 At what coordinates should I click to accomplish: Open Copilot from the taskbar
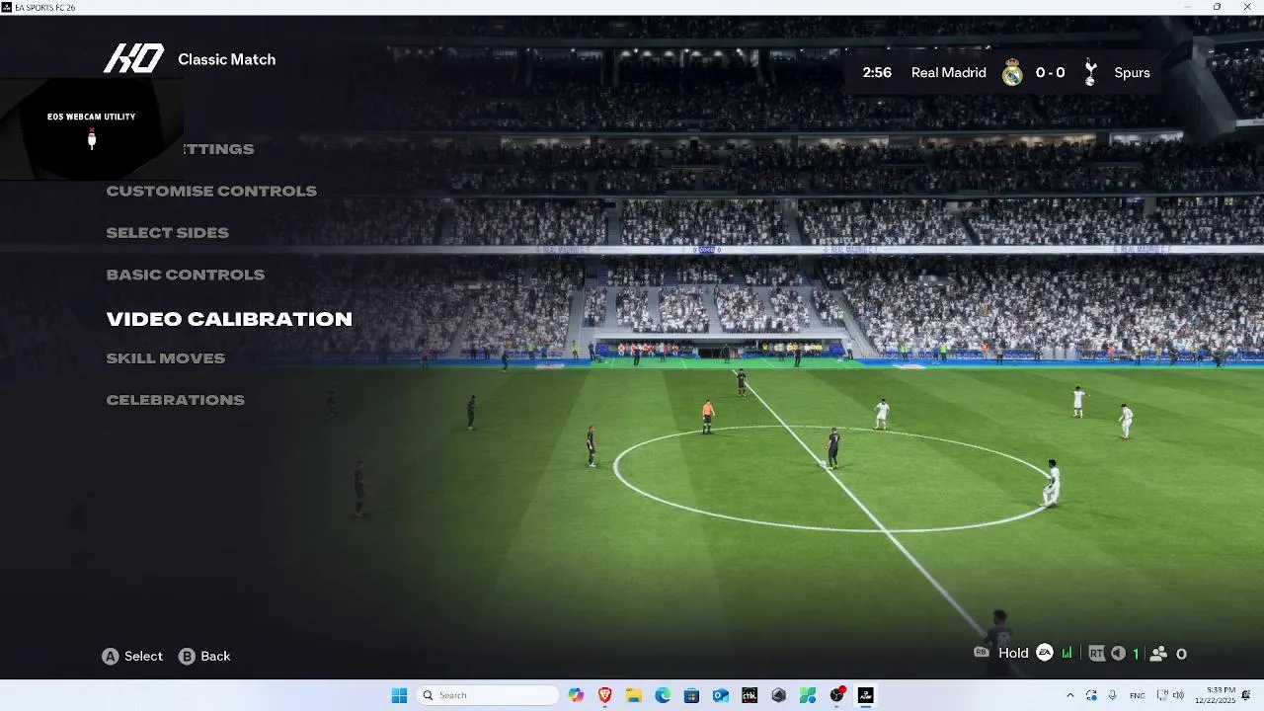point(576,695)
